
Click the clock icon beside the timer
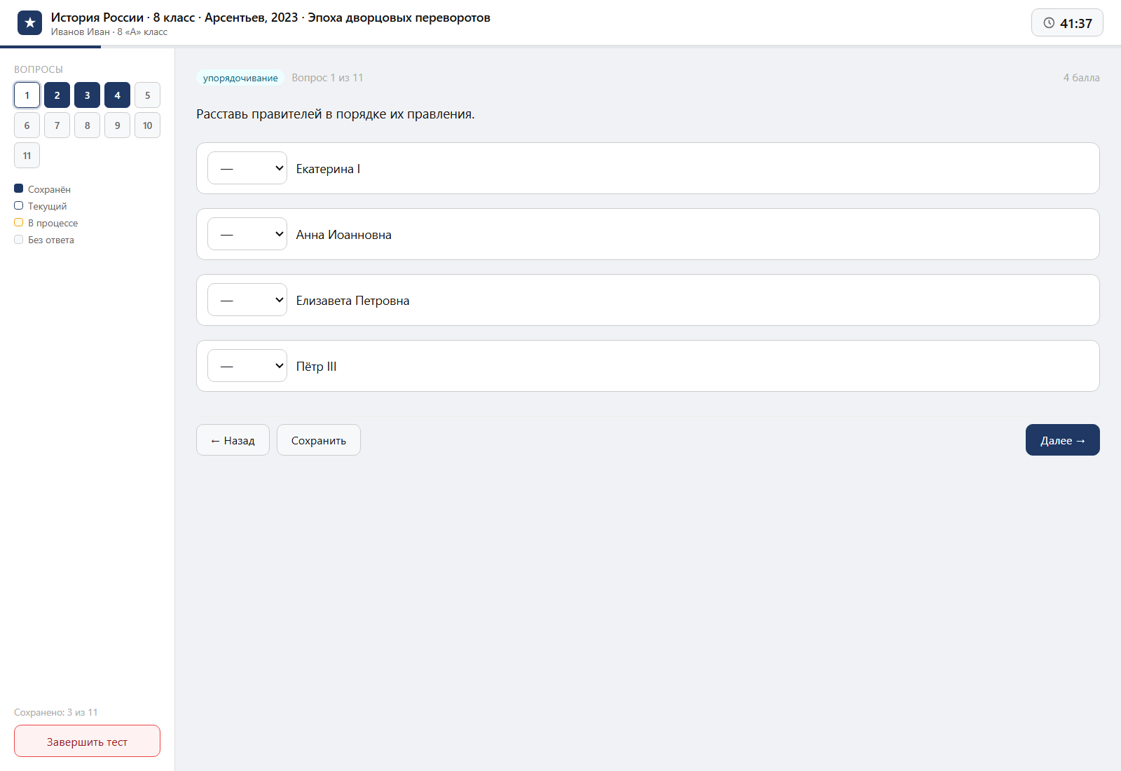[1049, 23]
